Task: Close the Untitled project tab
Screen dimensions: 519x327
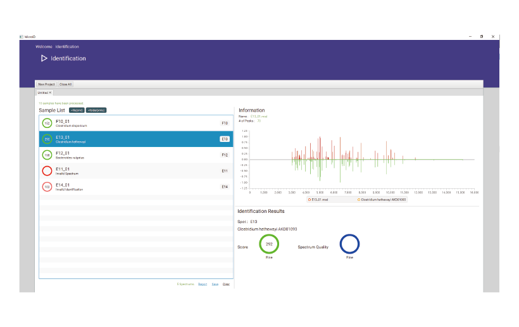Action: click(x=51, y=93)
